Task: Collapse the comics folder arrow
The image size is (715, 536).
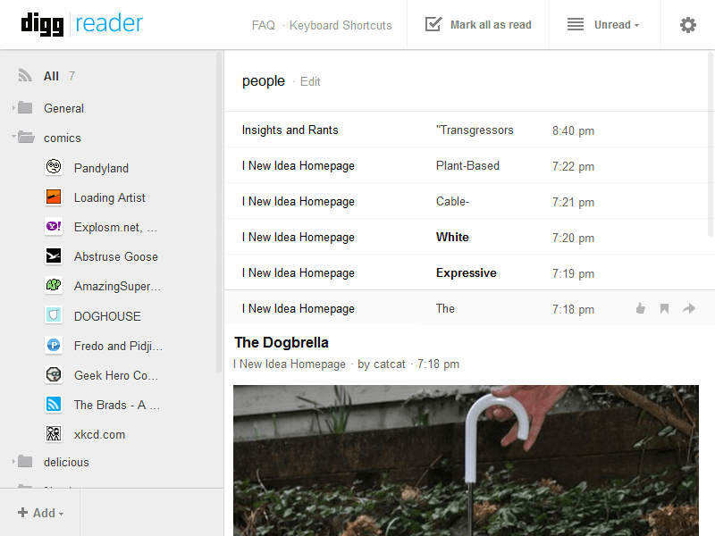Action: coord(13,136)
